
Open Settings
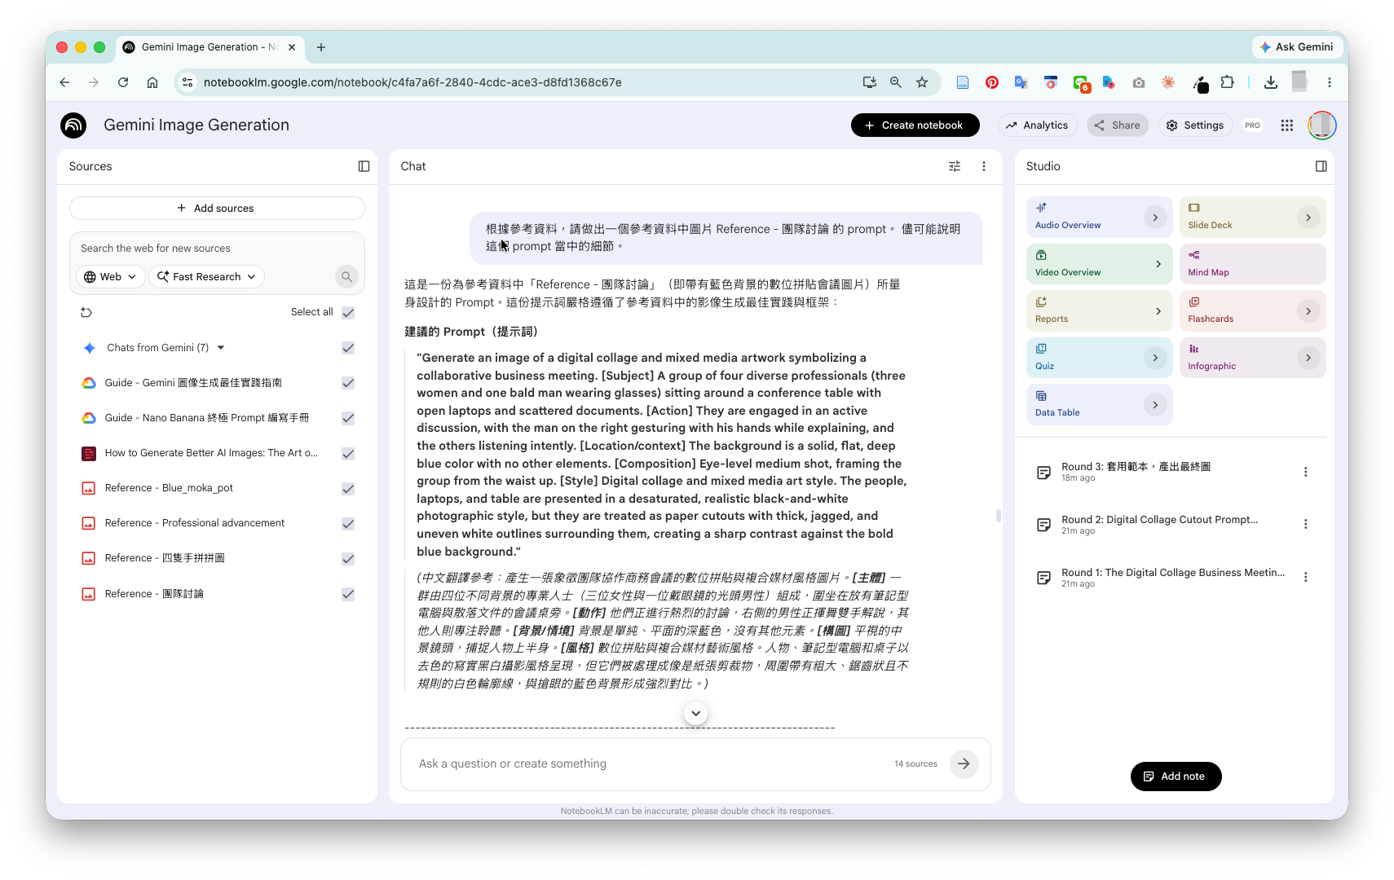[1195, 125]
